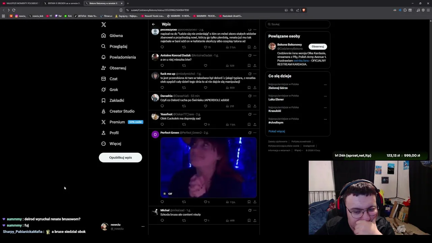Screen dimensions: 432x243
Task: Repost Antoine Konrad Dadak's post
Action: pyautogui.click(x=184, y=65)
